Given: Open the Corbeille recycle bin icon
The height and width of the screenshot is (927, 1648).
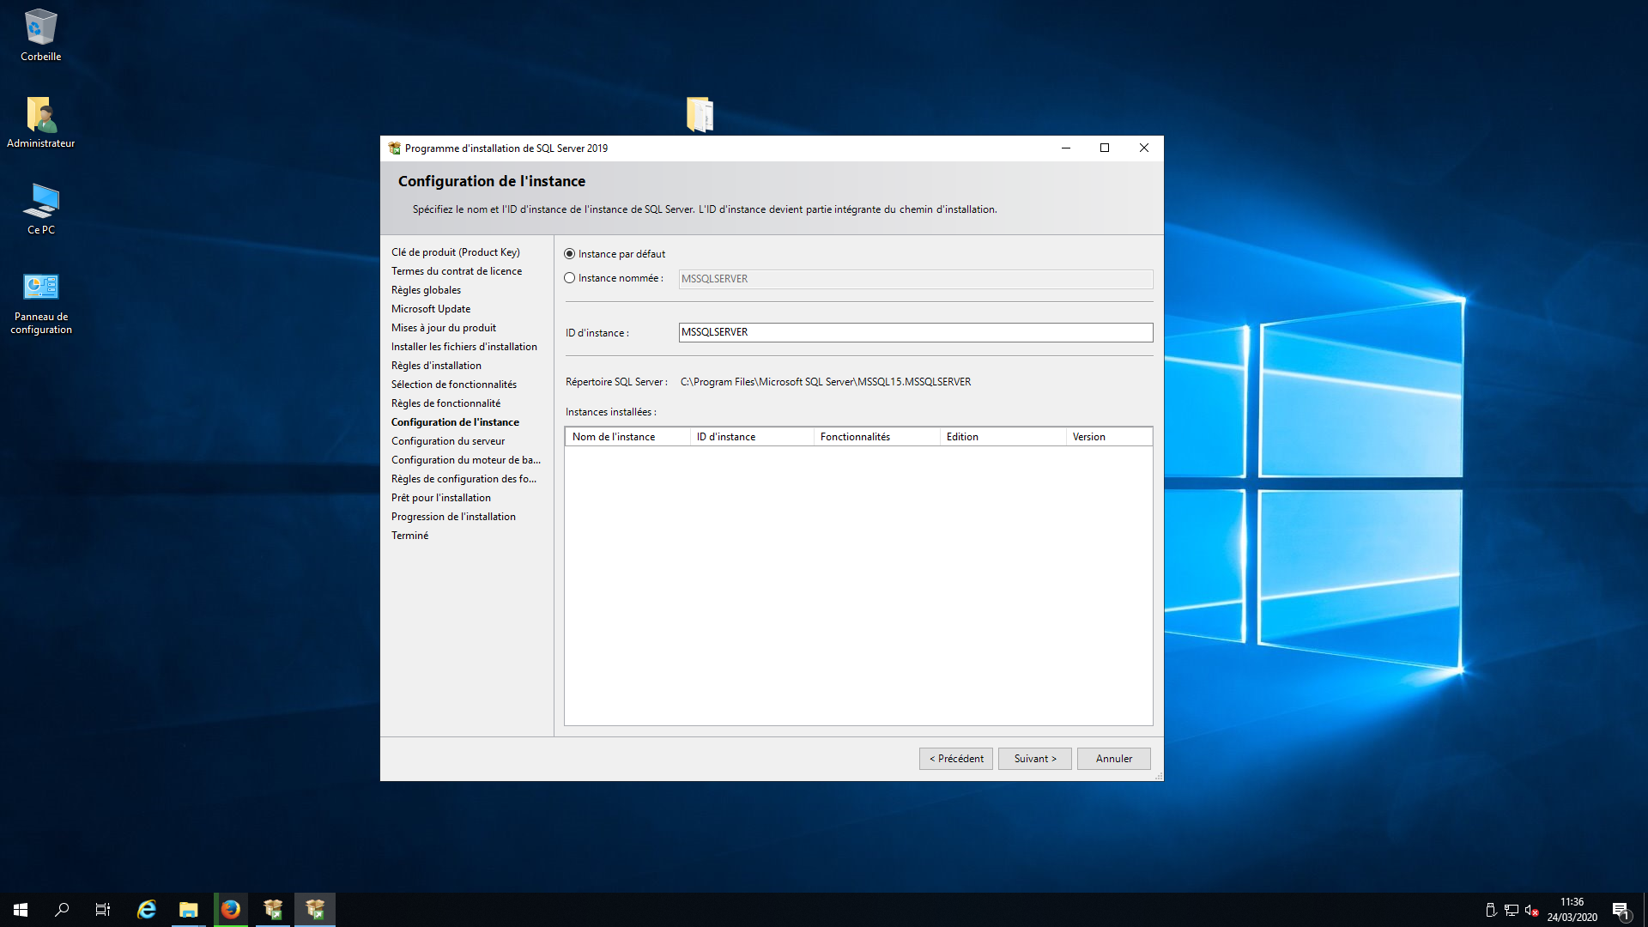Looking at the screenshot, I should coord(40,35).
